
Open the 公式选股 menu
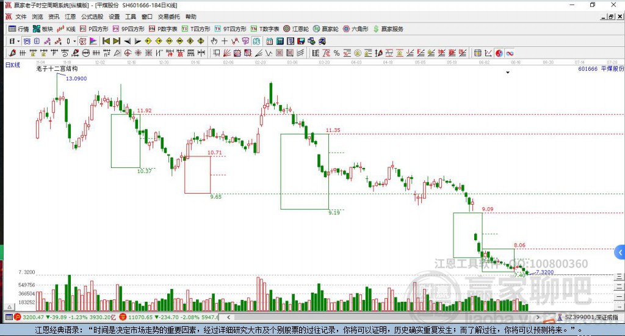[92, 16]
